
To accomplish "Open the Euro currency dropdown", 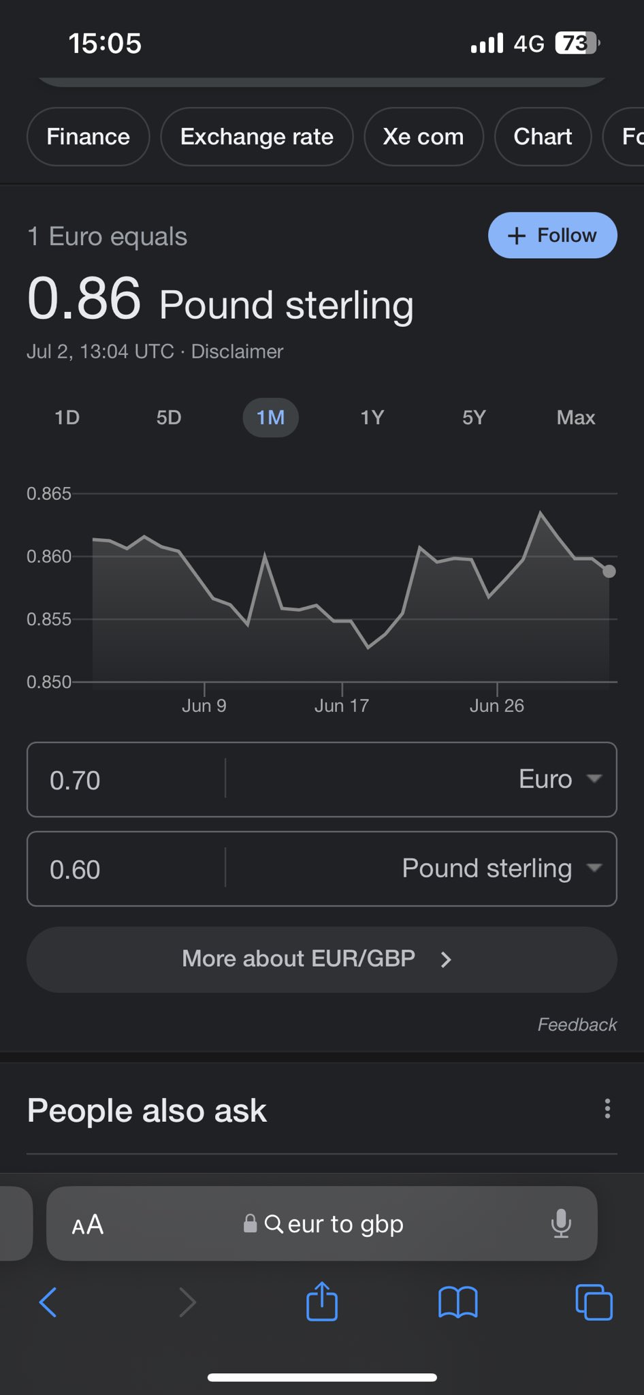I will (x=560, y=779).
